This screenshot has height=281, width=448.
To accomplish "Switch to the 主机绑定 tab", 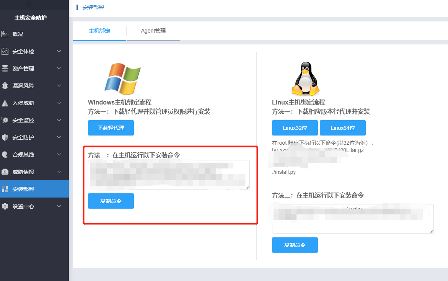I will [99, 31].
